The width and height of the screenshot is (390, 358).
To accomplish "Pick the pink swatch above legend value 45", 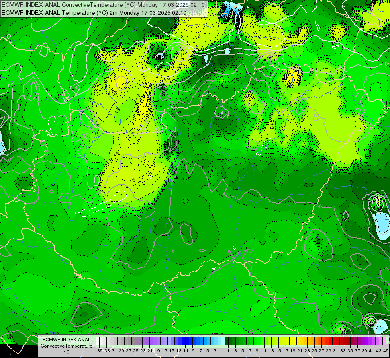I will click(x=384, y=341).
